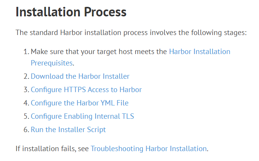Screen dimensions: 259x161
Task: Open the Download the Harbor Installer link
Action: [x=80, y=77]
